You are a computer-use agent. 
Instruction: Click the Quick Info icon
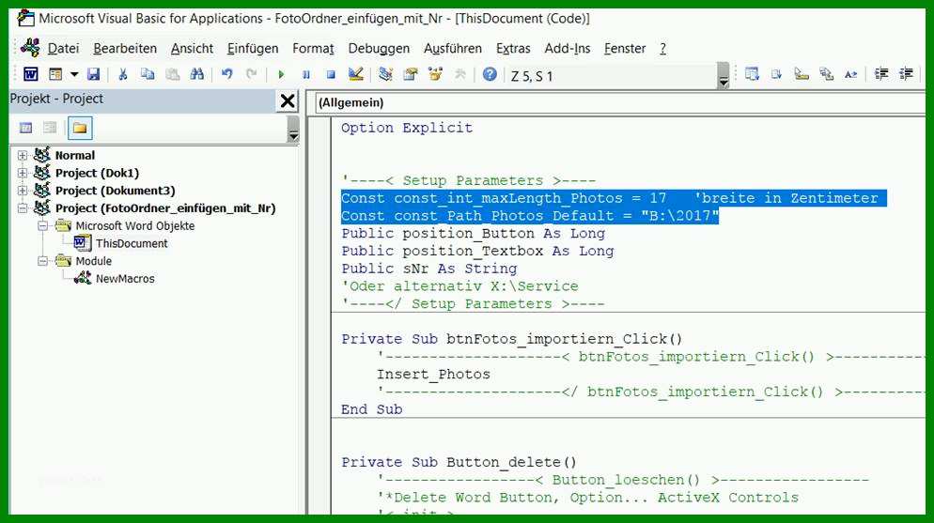click(x=802, y=74)
